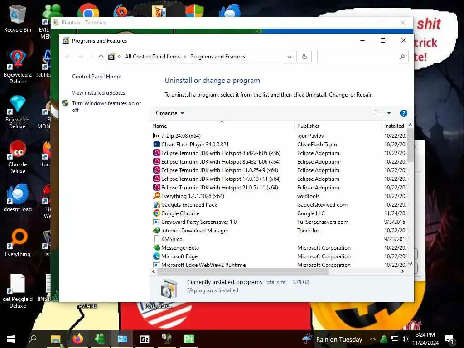Viewport: 464px width, 348px height.
Task: Open the taskbar search icon
Action: pos(33,338)
